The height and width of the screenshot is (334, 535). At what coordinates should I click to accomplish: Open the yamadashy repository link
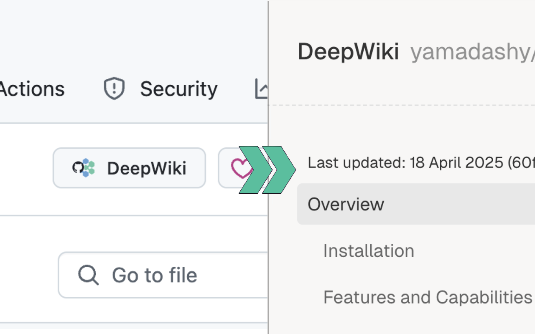coord(472,52)
